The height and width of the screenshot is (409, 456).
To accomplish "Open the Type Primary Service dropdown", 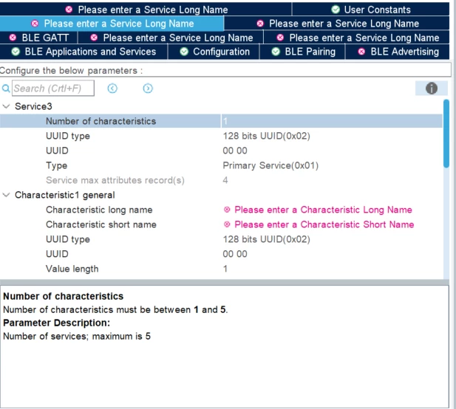I will pos(332,165).
